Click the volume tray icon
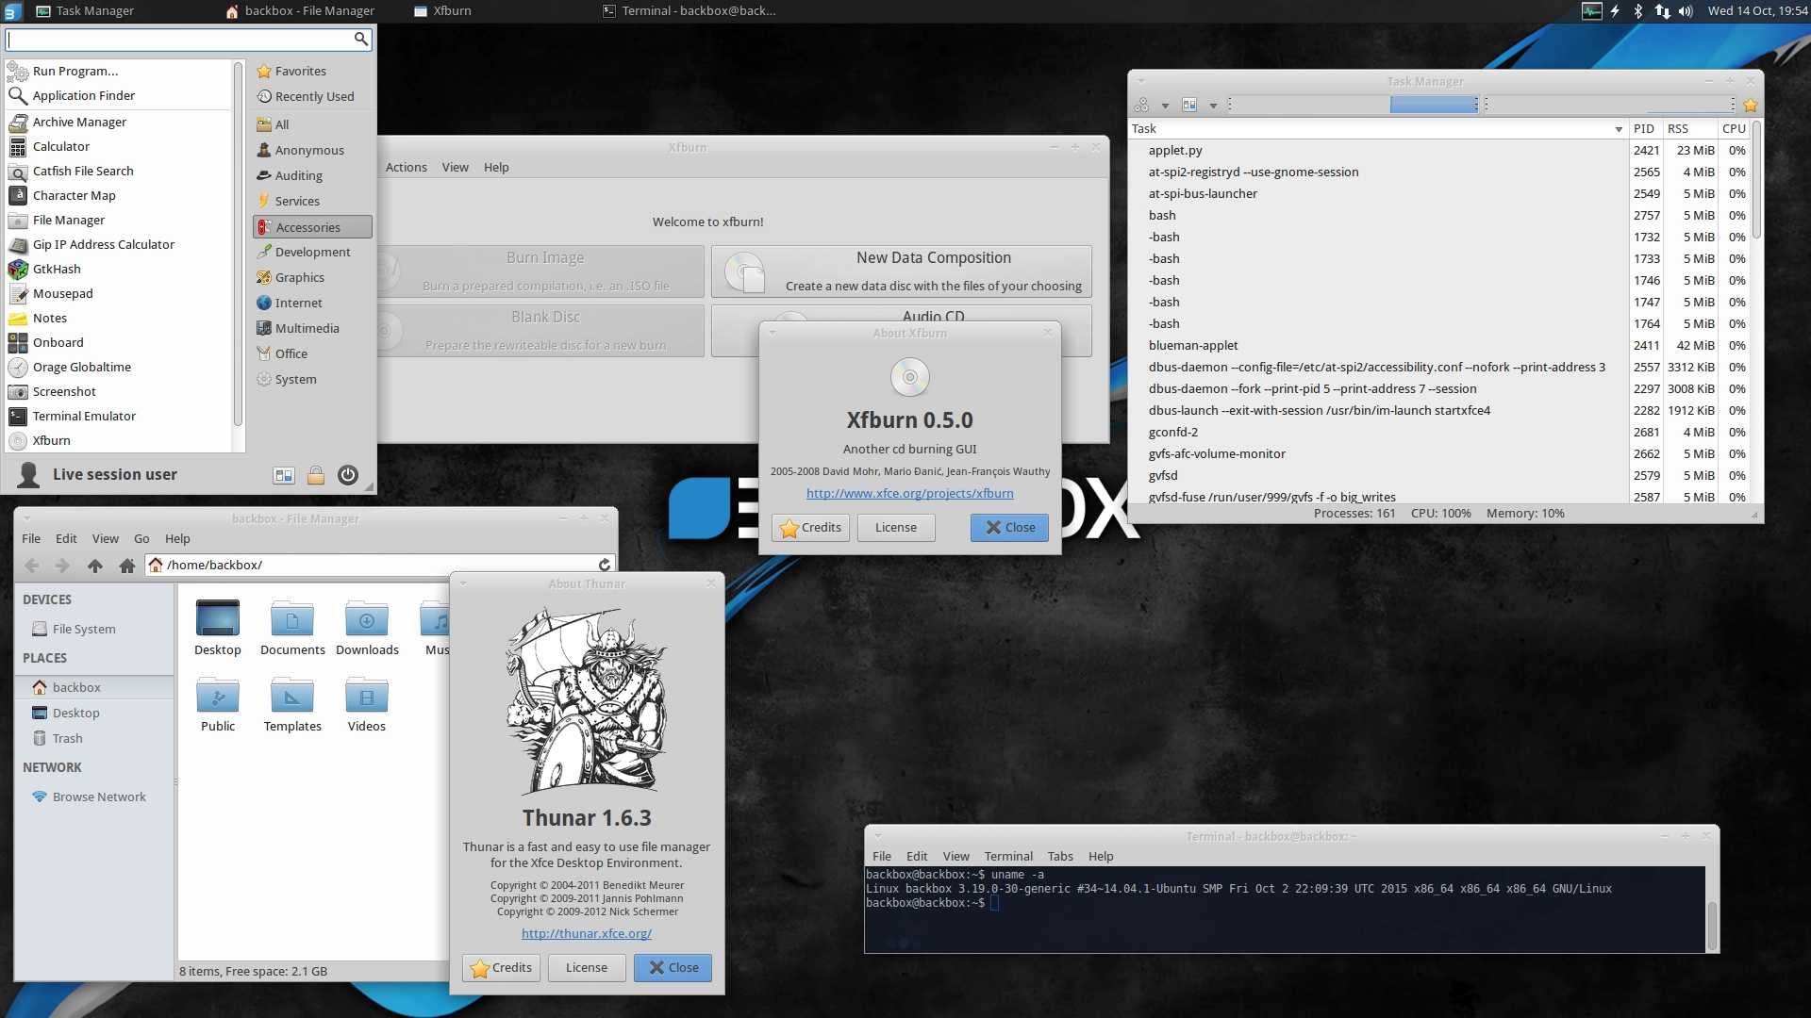 (x=1686, y=11)
